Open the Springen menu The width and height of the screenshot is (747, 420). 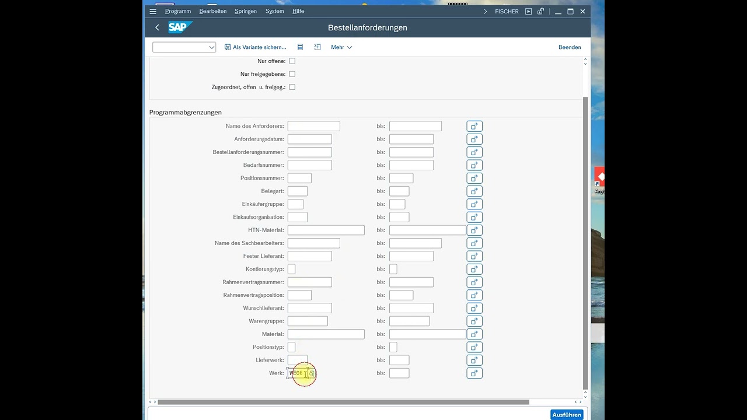point(246,11)
